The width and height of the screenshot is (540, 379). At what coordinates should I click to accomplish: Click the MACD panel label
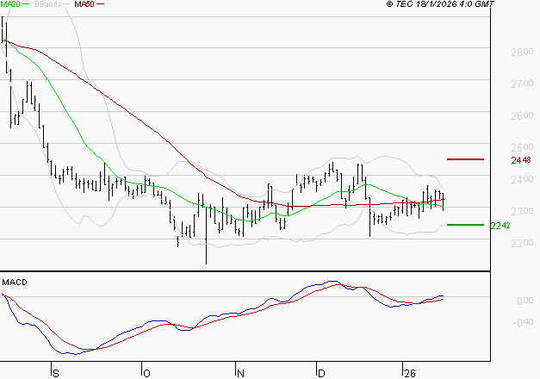click(15, 283)
